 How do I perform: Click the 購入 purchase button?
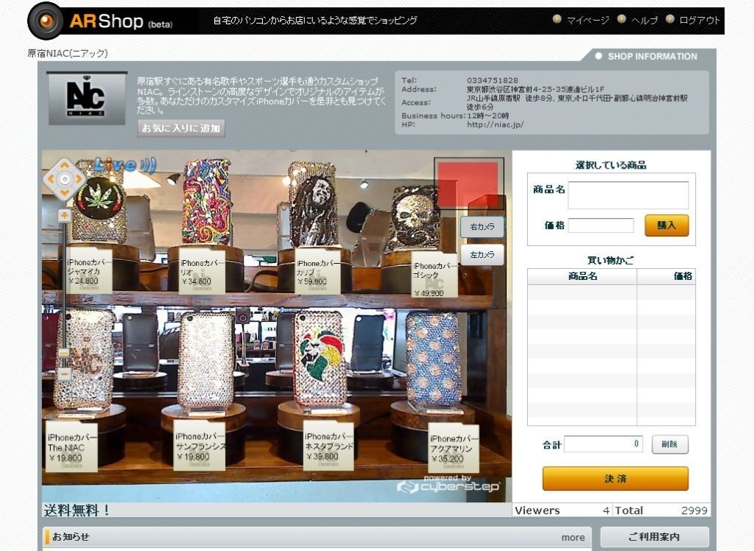[666, 225]
